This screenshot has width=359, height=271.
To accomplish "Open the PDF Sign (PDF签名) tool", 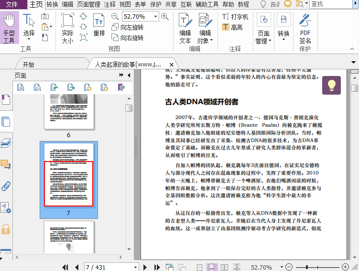I will (x=305, y=29).
